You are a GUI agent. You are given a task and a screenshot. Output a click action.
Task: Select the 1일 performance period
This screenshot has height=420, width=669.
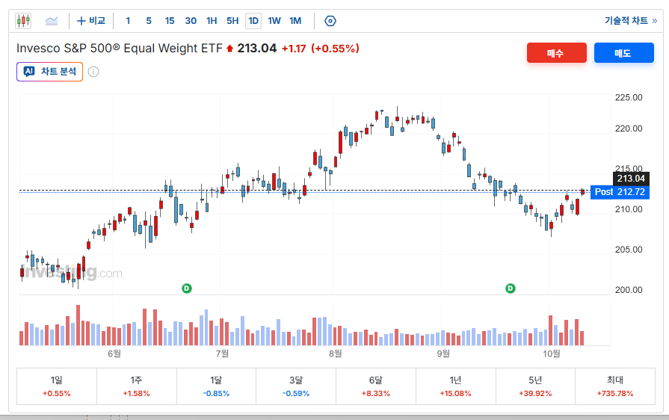pyautogui.click(x=57, y=386)
